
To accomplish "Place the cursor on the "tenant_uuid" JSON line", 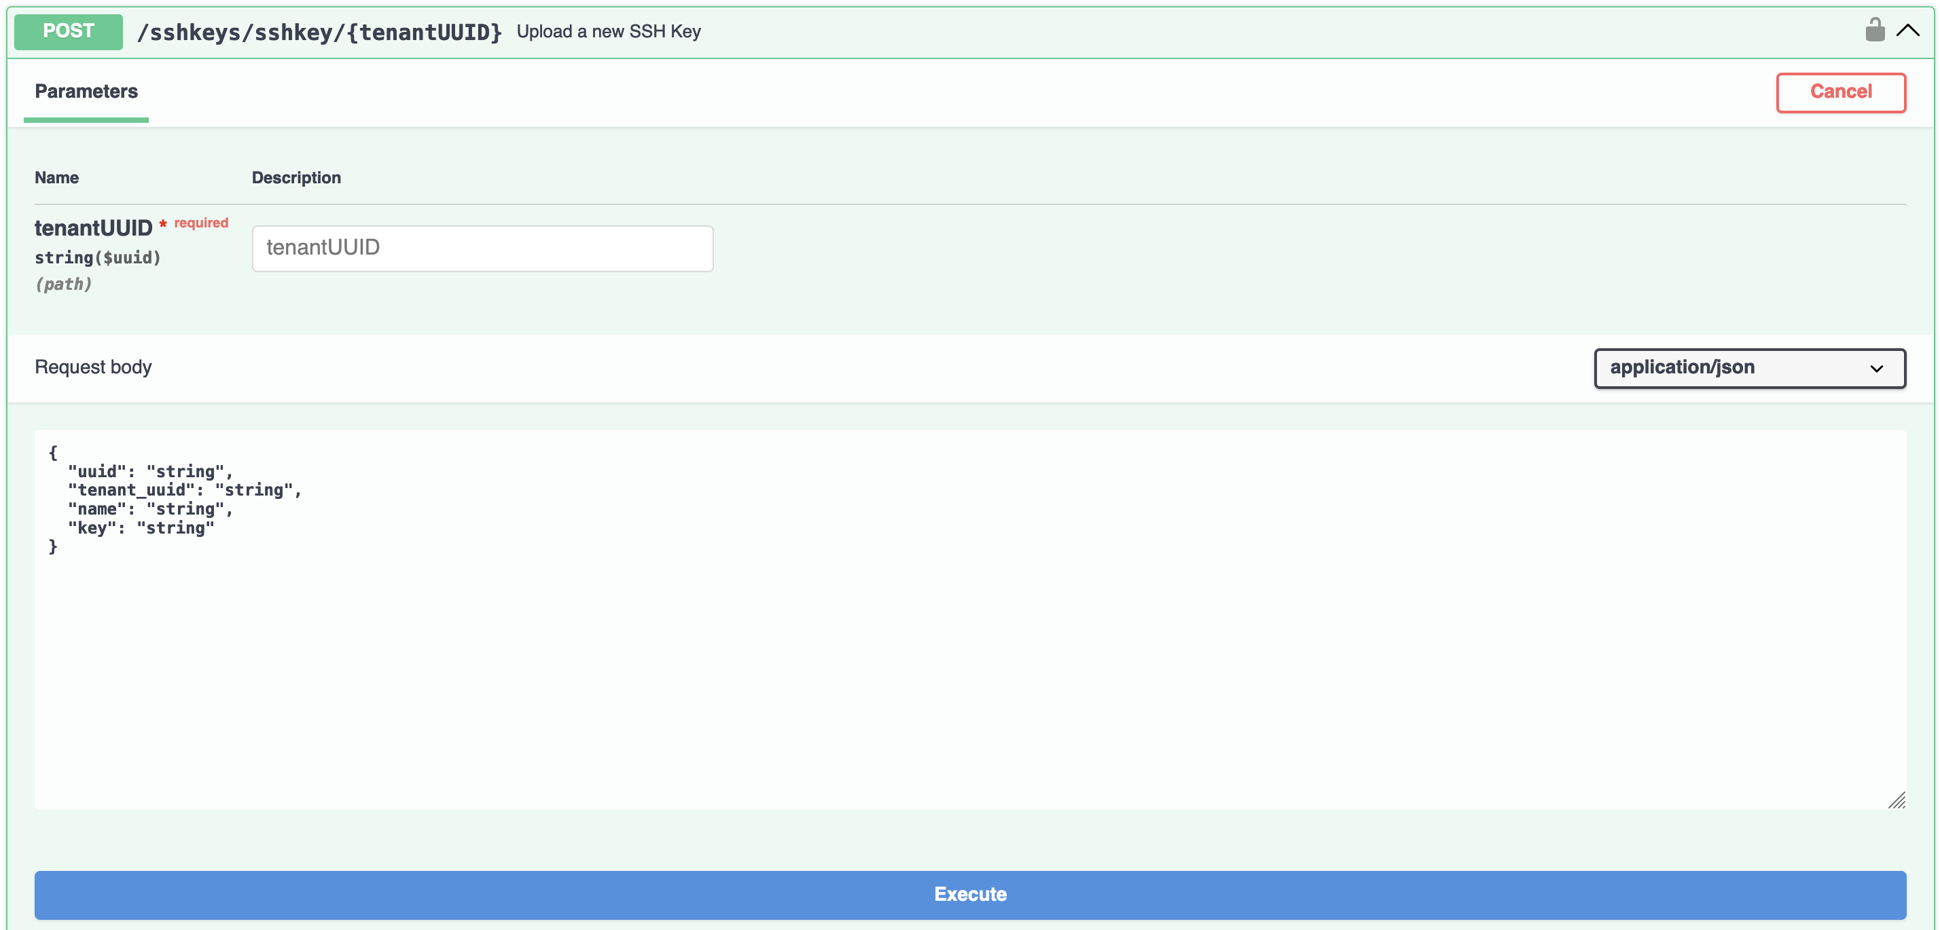I will 185,491.
